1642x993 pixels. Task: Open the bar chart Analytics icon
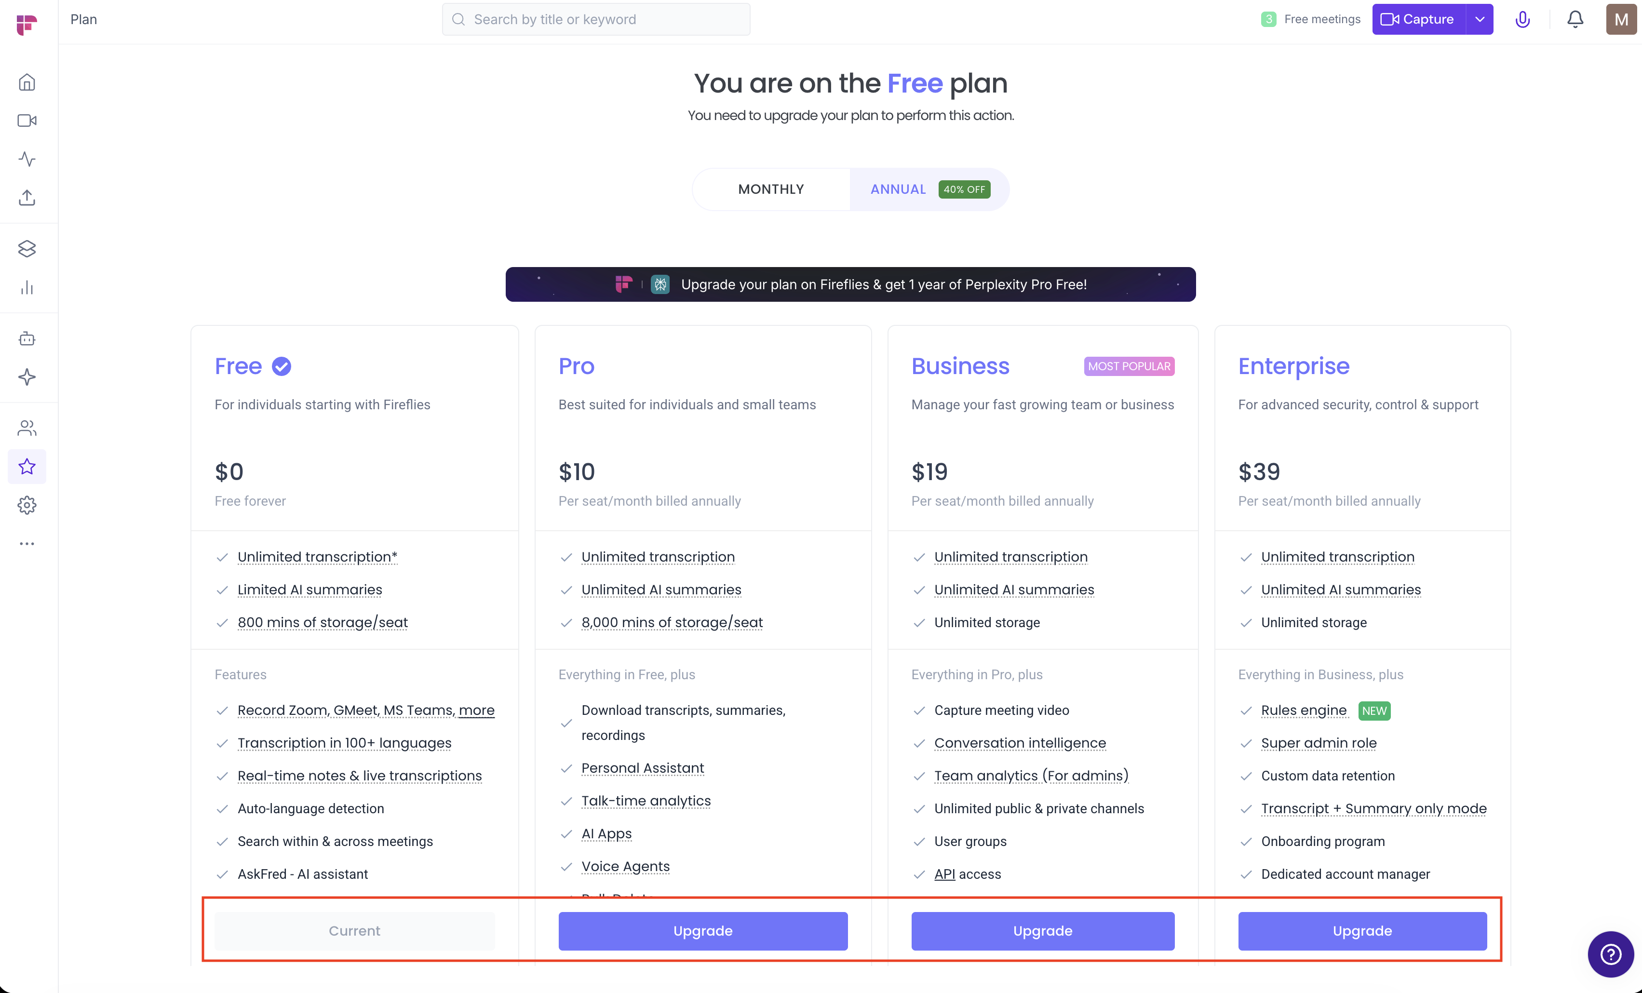click(27, 287)
